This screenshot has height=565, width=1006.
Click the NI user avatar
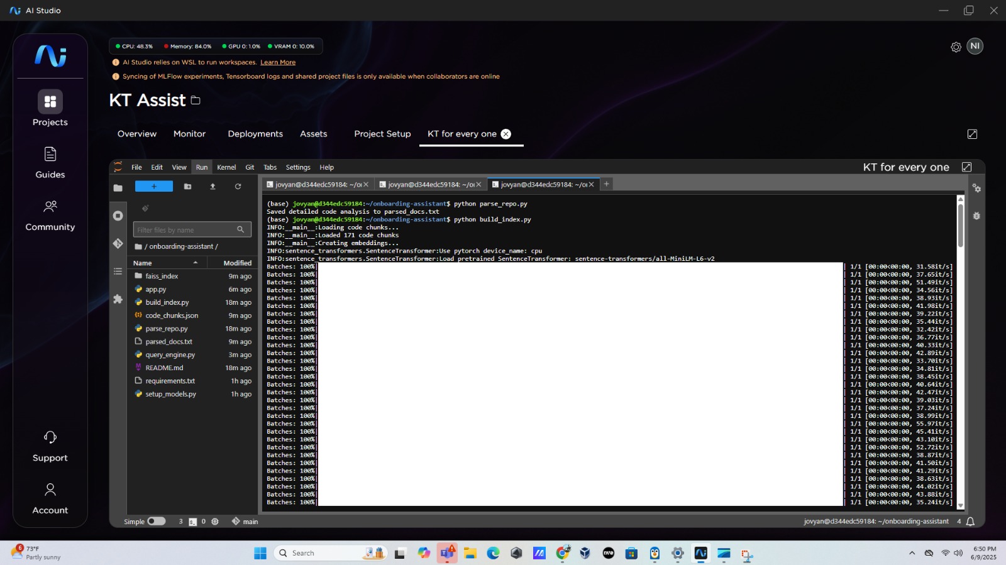[x=975, y=46]
